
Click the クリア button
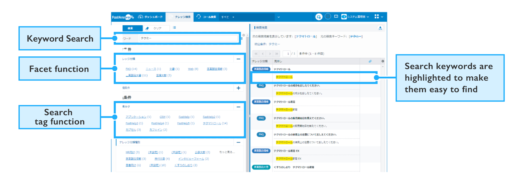click(157, 28)
